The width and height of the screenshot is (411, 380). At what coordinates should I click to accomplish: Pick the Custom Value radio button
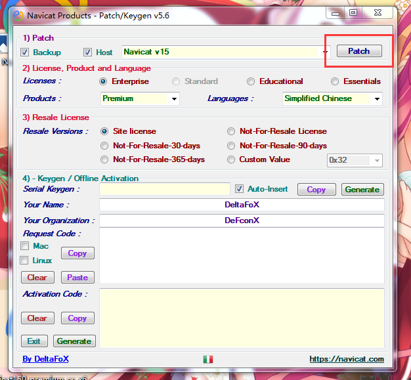231,159
